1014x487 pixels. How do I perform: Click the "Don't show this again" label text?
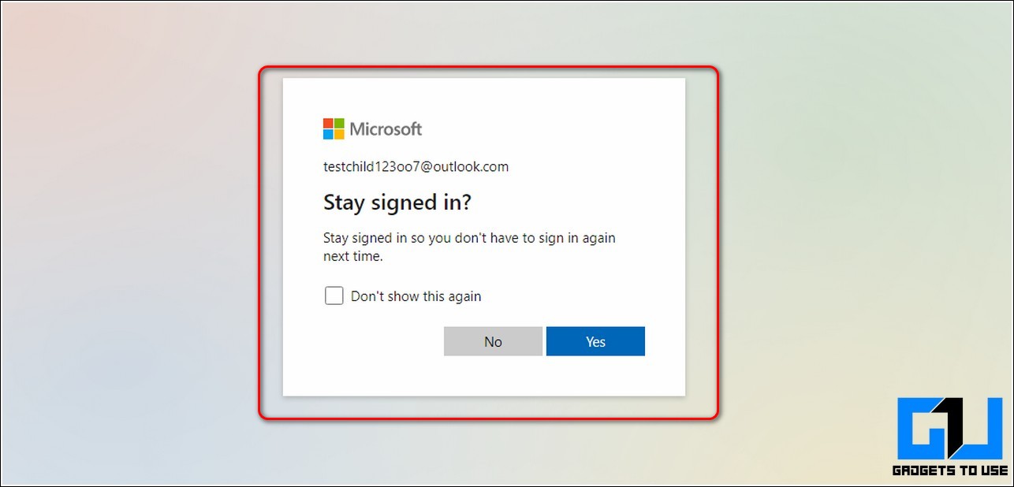[416, 297]
